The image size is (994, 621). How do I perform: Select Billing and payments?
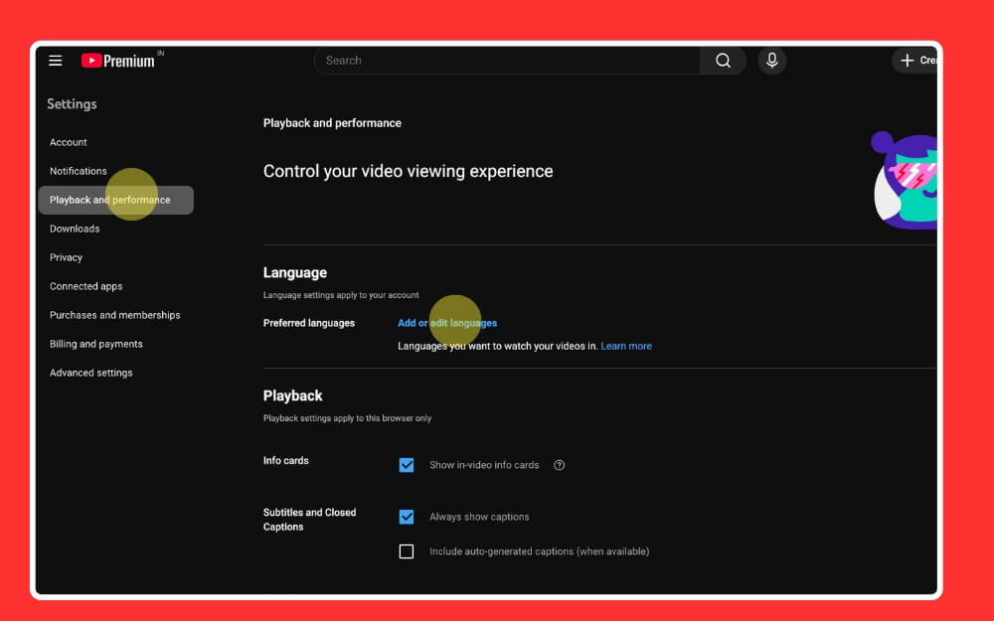tap(94, 344)
